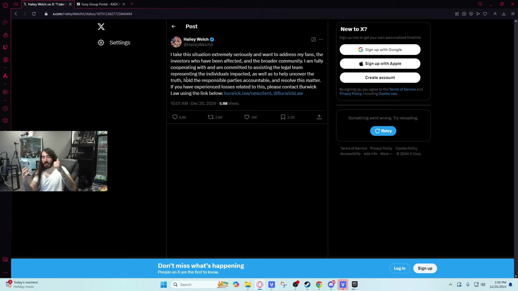Click the X logo in left sidebar
Viewport: 518px width, 291px height.
(x=101, y=27)
